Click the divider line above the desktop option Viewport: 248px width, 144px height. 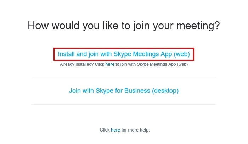coord(124,77)
